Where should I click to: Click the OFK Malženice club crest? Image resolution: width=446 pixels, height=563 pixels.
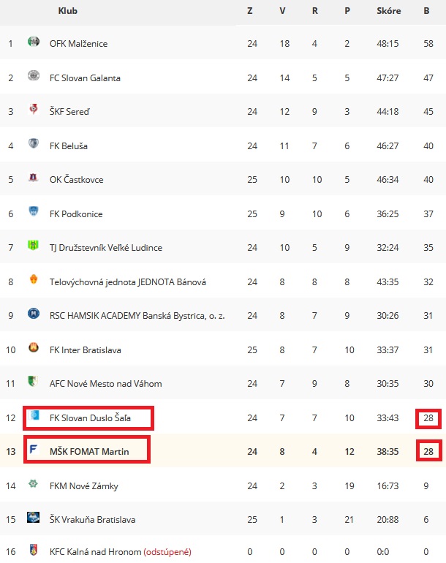34,42
